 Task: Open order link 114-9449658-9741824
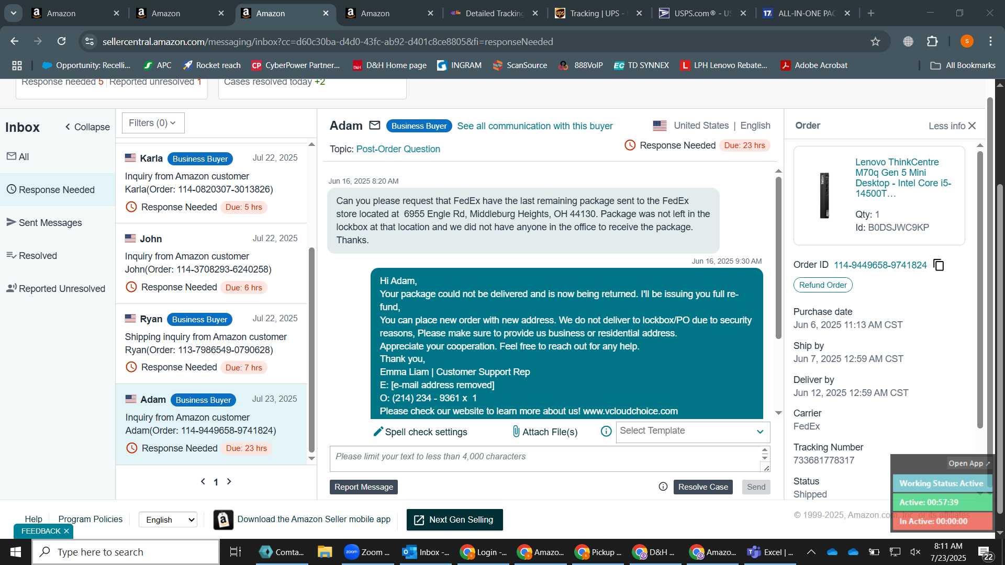(880, 265)
